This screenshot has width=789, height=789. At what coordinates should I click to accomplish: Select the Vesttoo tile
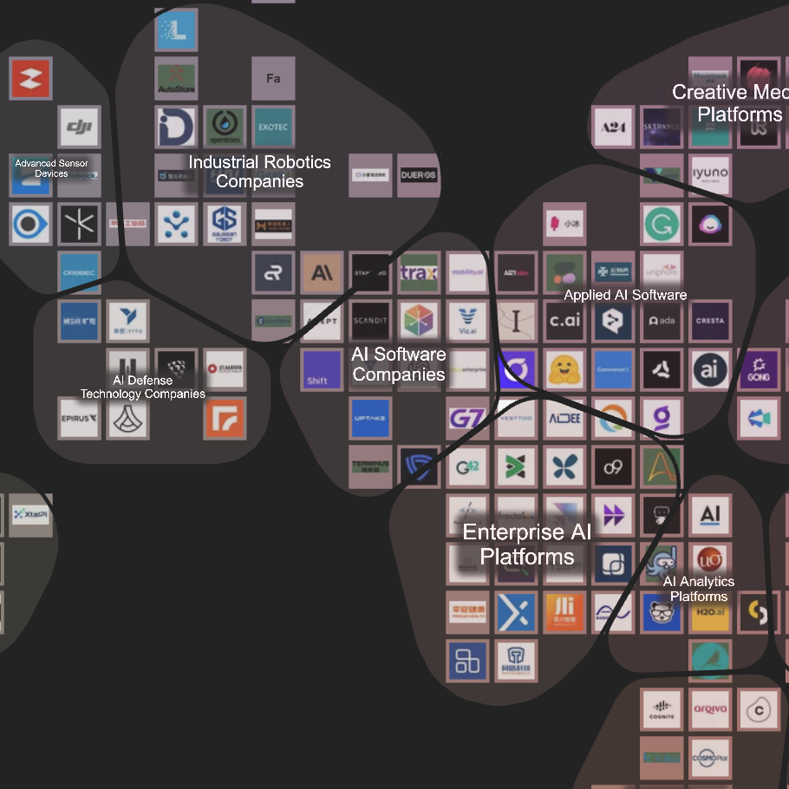tap(516, 418)
